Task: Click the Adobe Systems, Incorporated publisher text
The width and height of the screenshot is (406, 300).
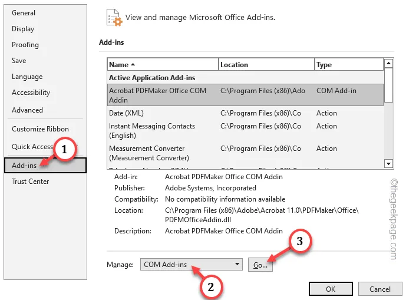Action: (x=210, y=188)
